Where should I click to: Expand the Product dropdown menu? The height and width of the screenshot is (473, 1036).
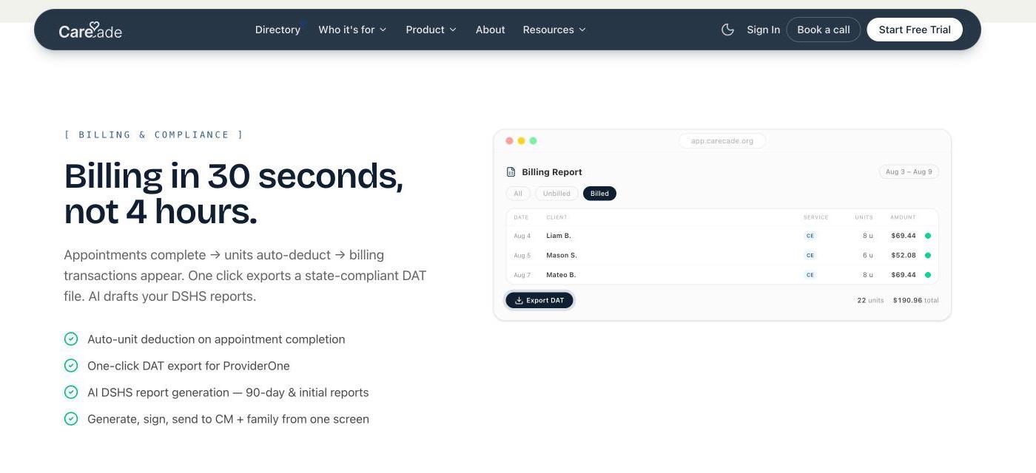(431, 30)
